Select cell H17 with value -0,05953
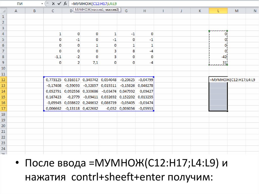The height and width of the screenshot is (194, 259). coord(145,109)
